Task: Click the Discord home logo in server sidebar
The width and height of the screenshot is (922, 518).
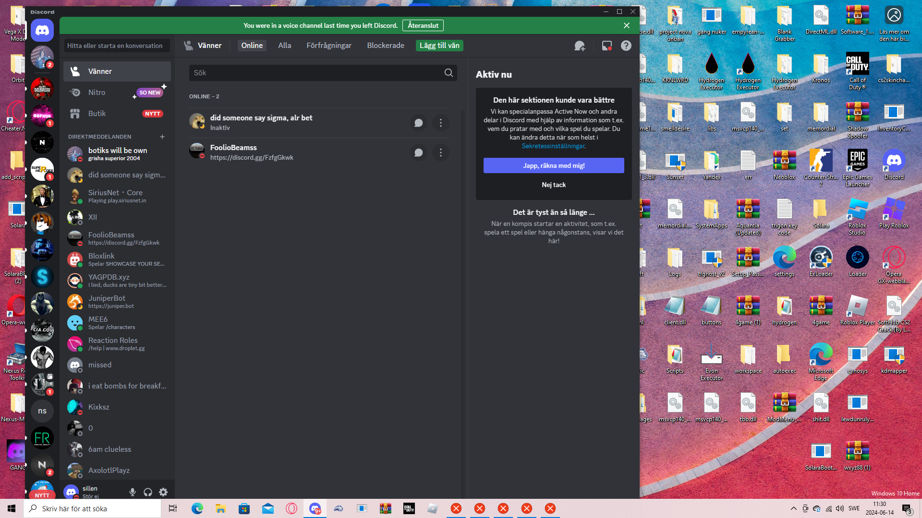Action: point(42,31)
